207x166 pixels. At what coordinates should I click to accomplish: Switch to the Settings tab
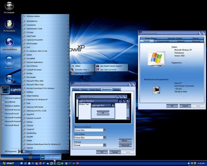pos(117,90)
